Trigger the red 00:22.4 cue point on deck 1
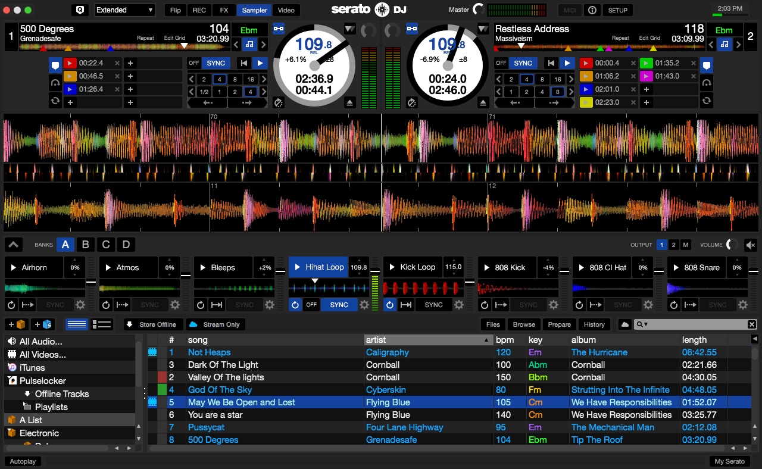Image resolution: width=762 pixels, height=469 pixels. pyautogui.click(x=70, y=63)
